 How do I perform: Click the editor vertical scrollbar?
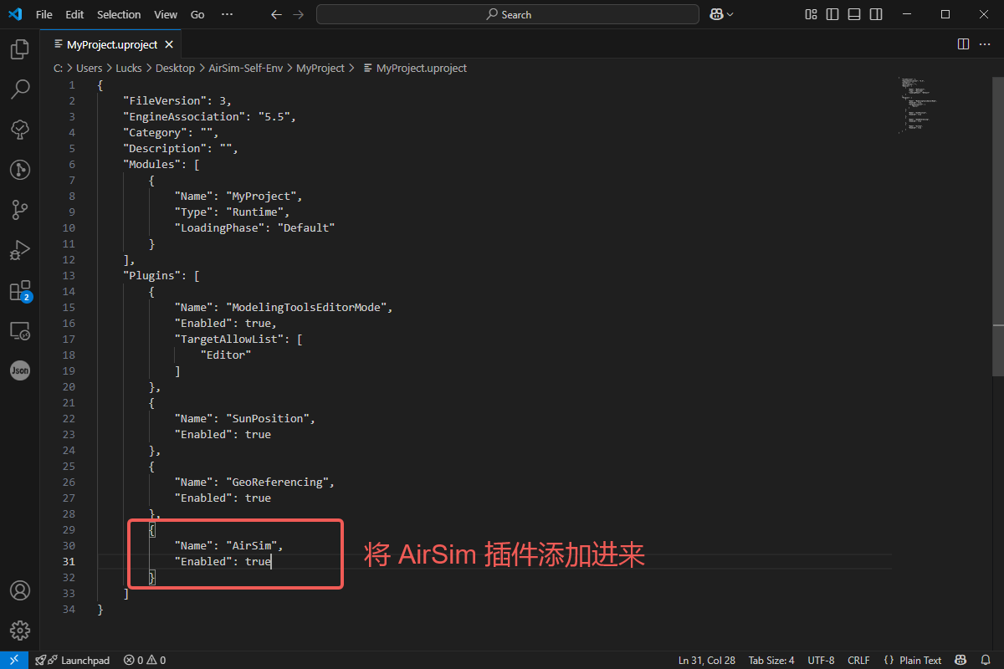(x=998, y=226)
